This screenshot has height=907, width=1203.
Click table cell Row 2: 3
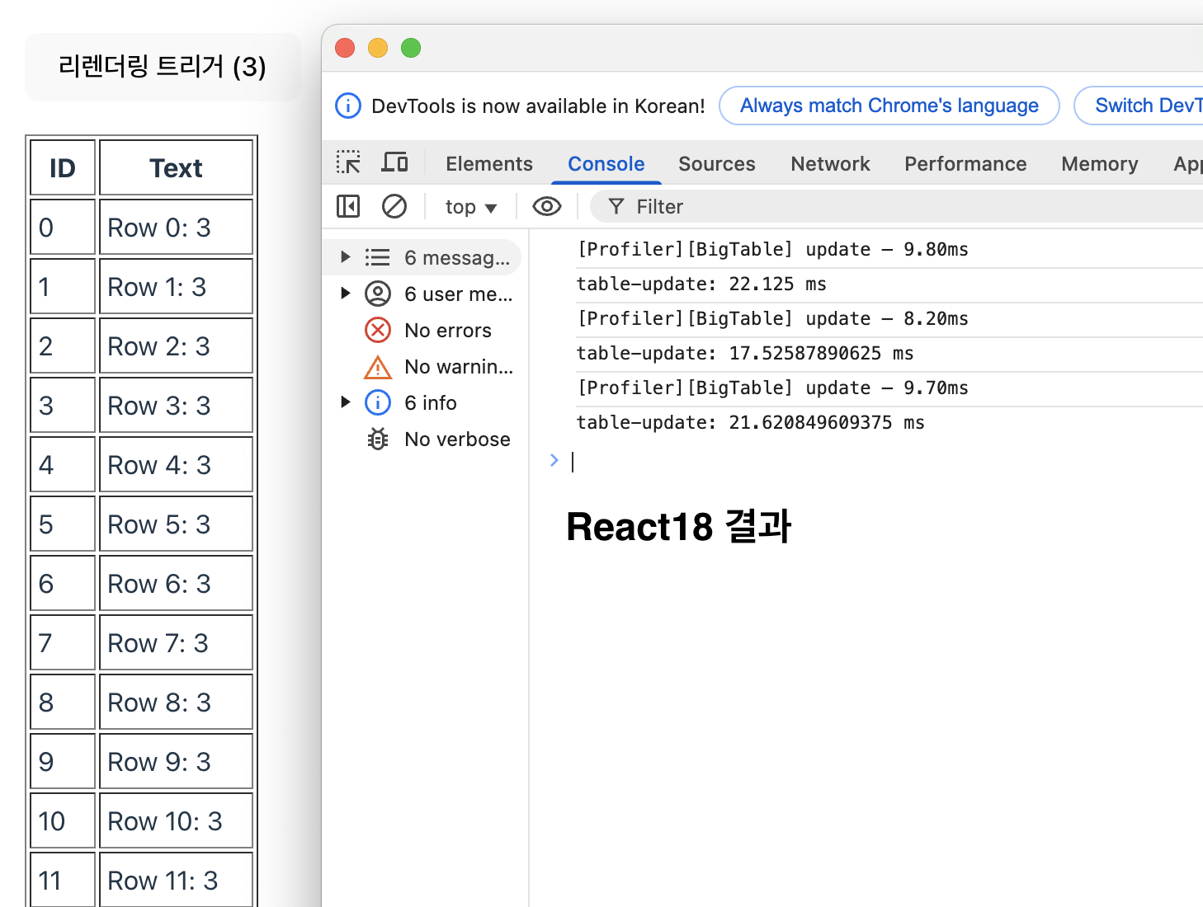(176, 345)
